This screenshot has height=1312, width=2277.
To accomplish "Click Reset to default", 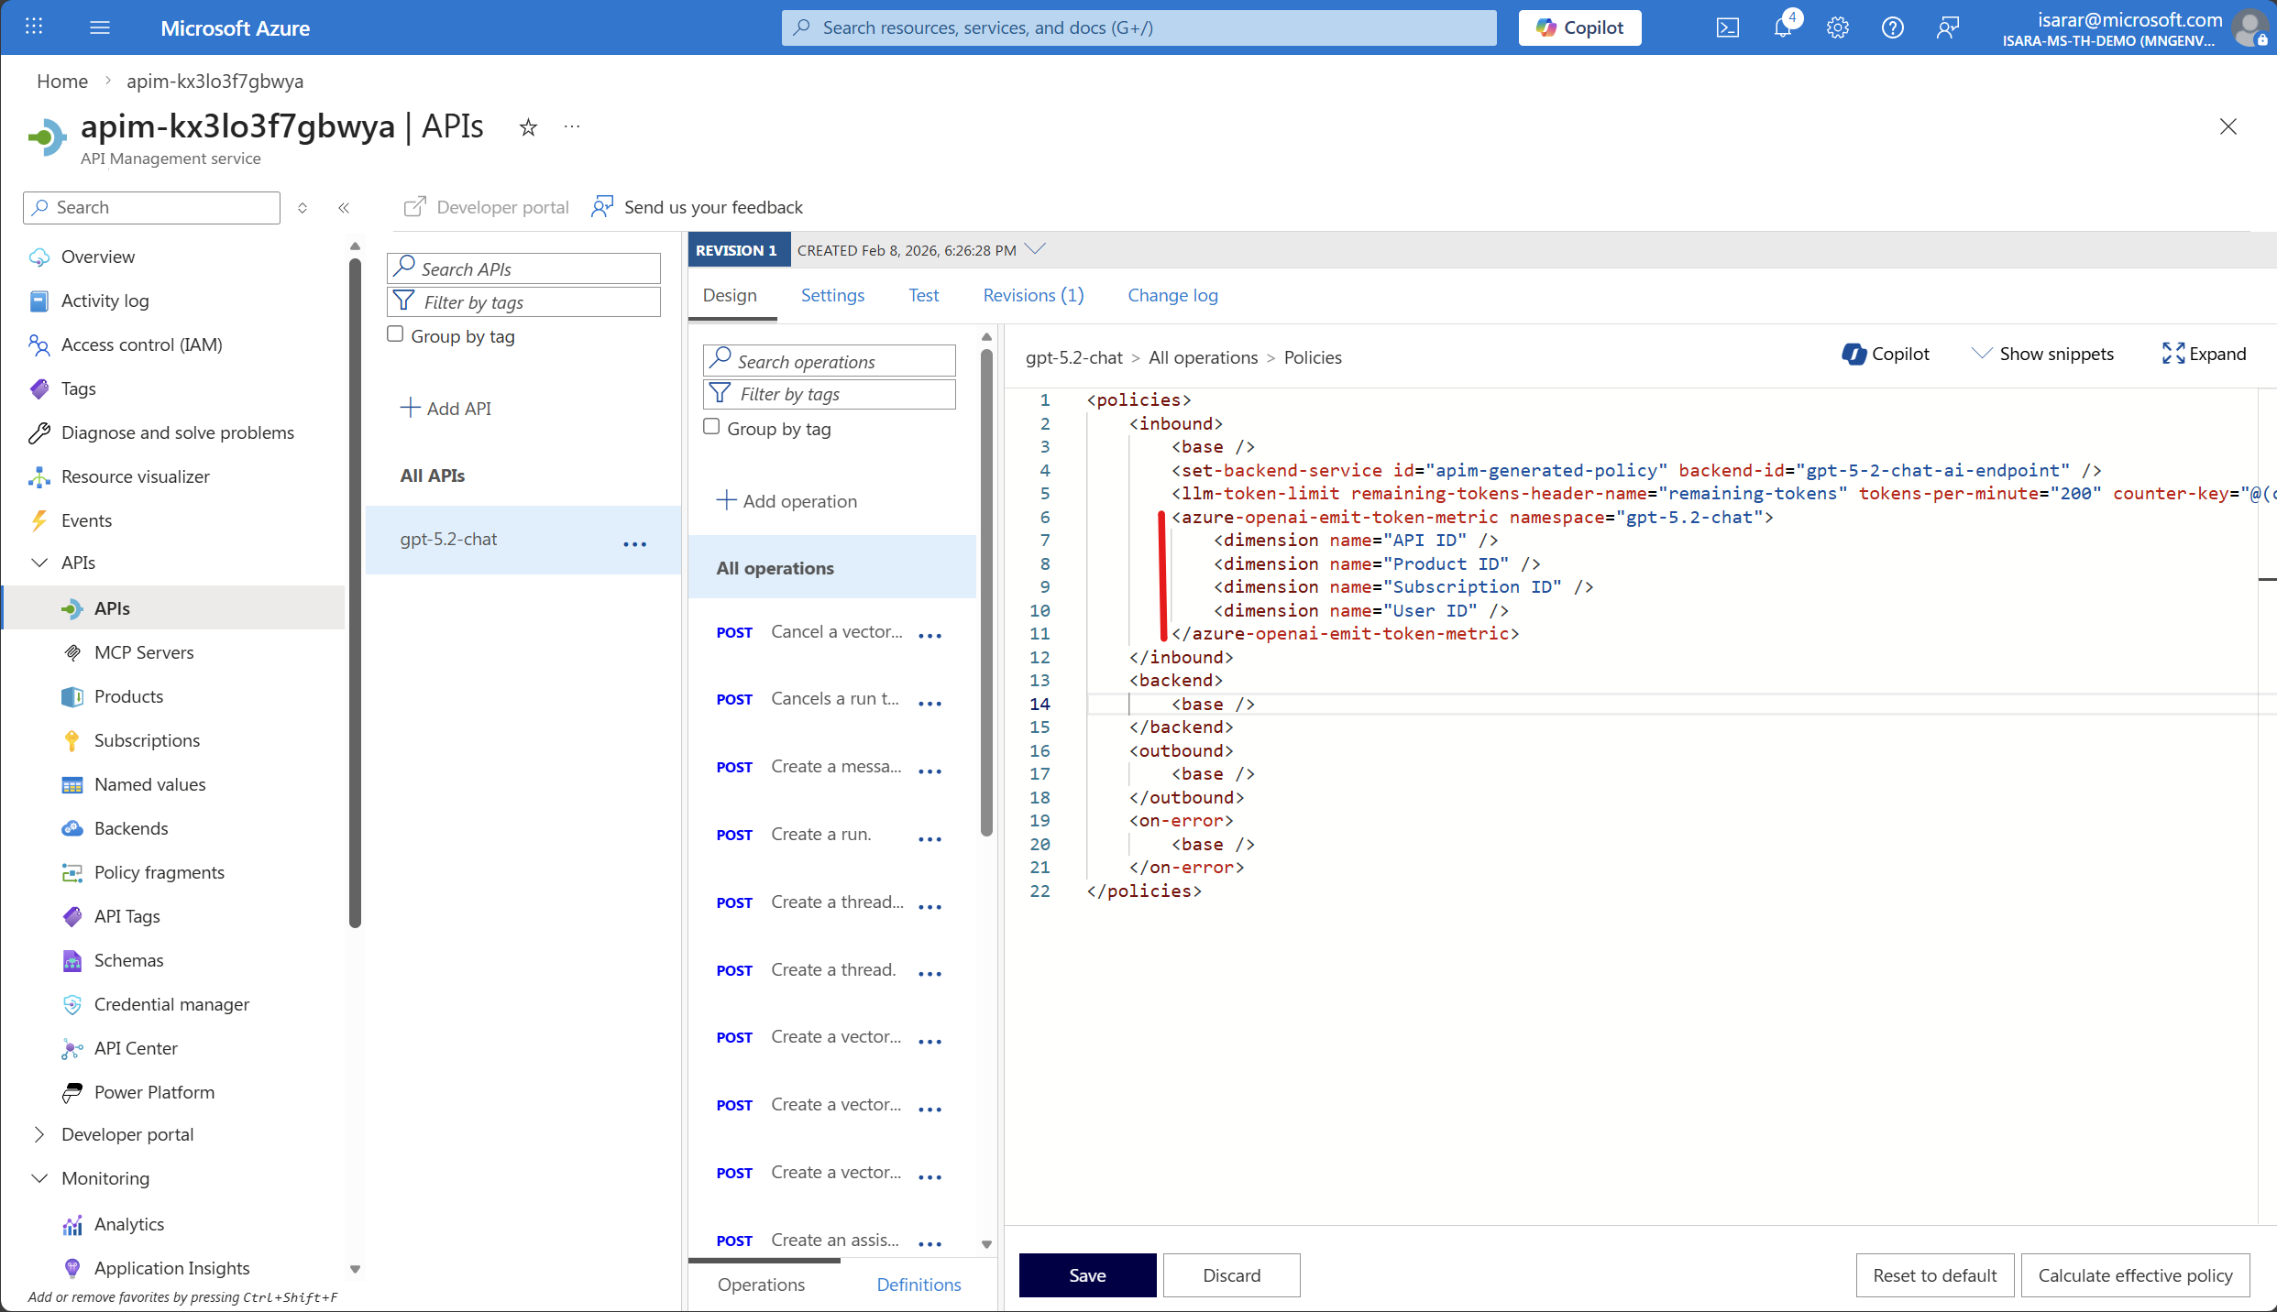I will click(x=1934, y=1275).
